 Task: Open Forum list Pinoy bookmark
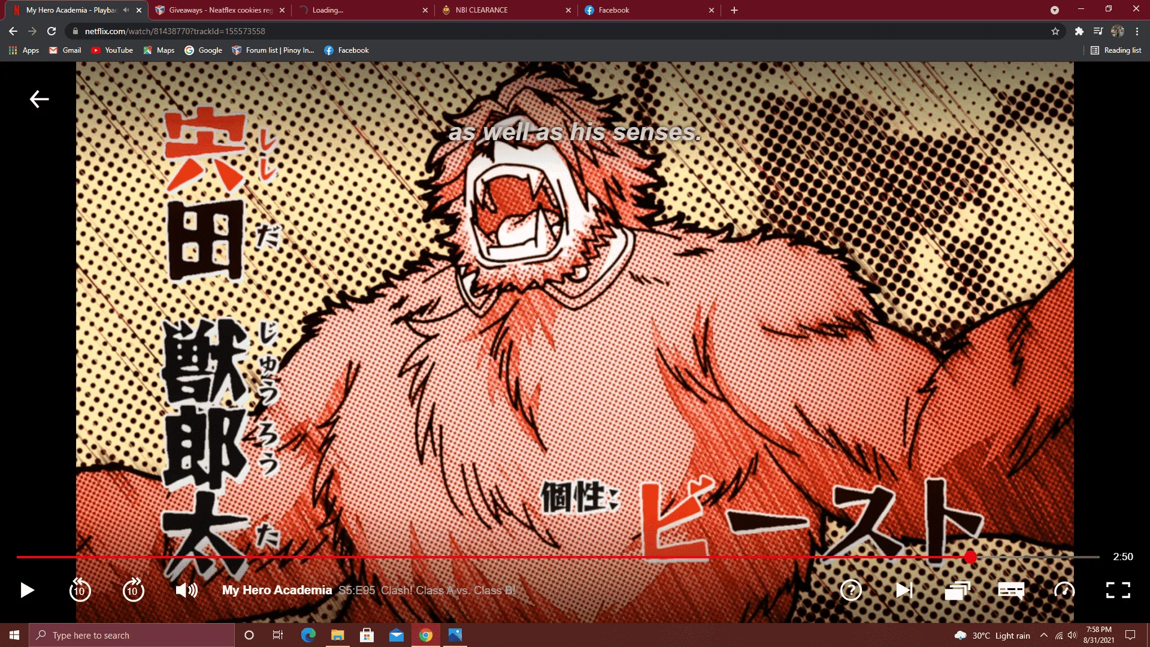coord(273,50)
